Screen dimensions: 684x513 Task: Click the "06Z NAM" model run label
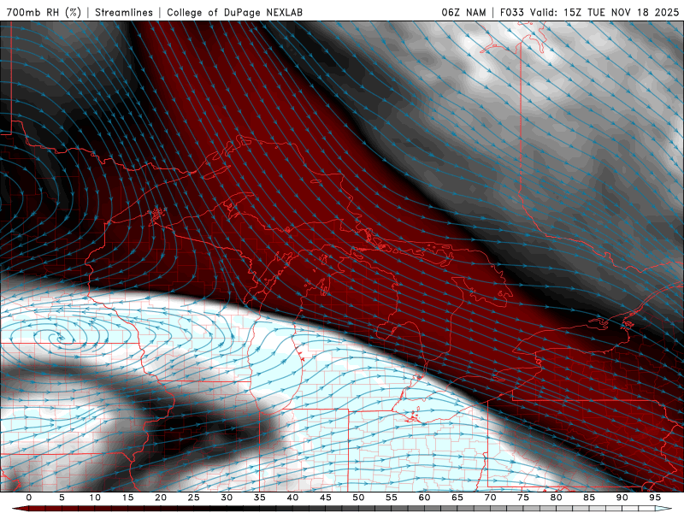(463, 12)
